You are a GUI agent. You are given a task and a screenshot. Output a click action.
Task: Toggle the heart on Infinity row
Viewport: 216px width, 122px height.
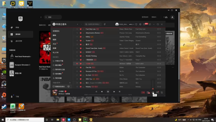[81, 37]
